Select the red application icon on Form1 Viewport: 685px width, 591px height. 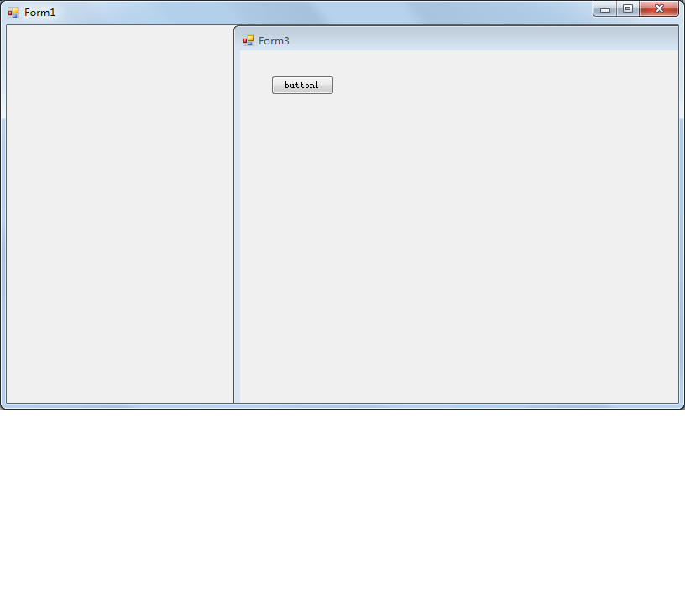13,12
